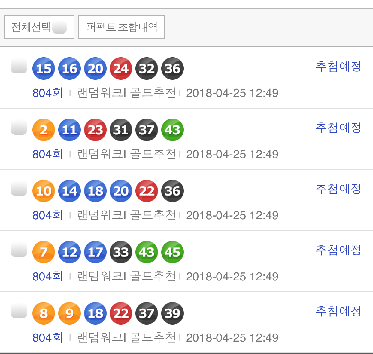373x354 pixels.
Task: Open the 퍼펙트 조합내역 button
Action: 122,27
